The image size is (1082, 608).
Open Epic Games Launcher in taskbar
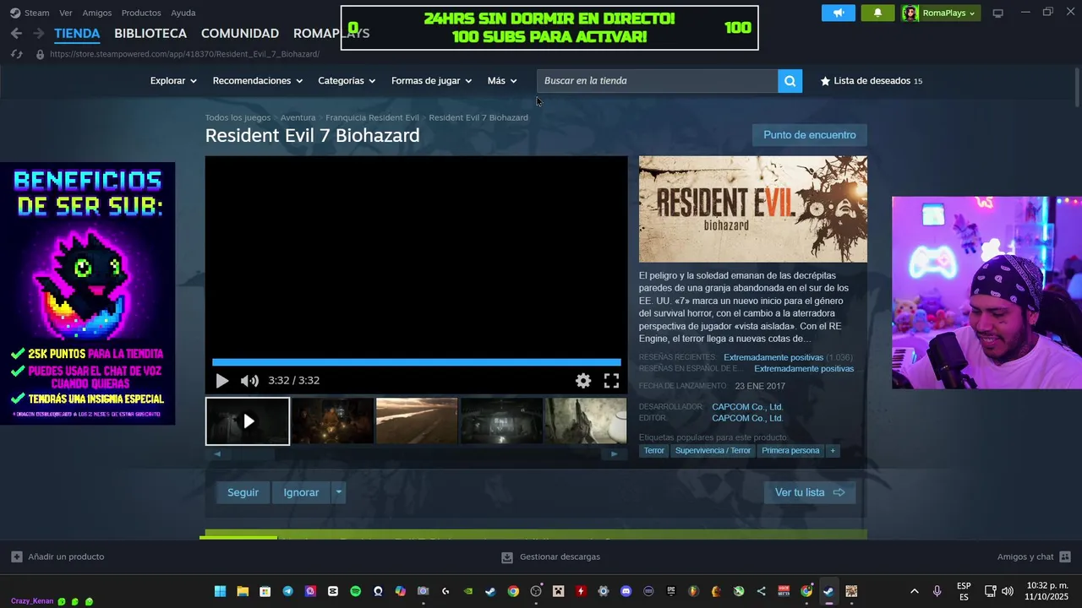(x=671, y=591)
